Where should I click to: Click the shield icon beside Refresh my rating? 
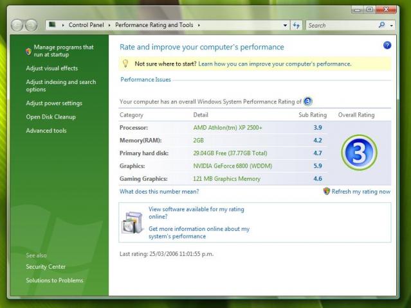tap(326, 191)
